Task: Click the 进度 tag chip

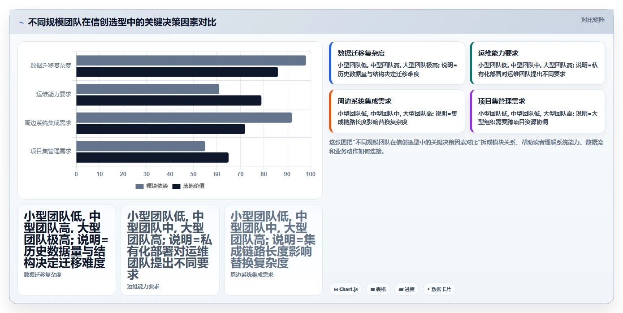Action: [406, 289]
